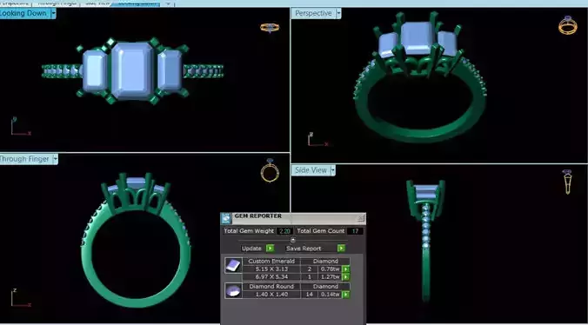The width and height of the screenshot is (588, 325).
Task: Click the ring orientation icon in Looking Down viewport
Action: coord(270,28)
